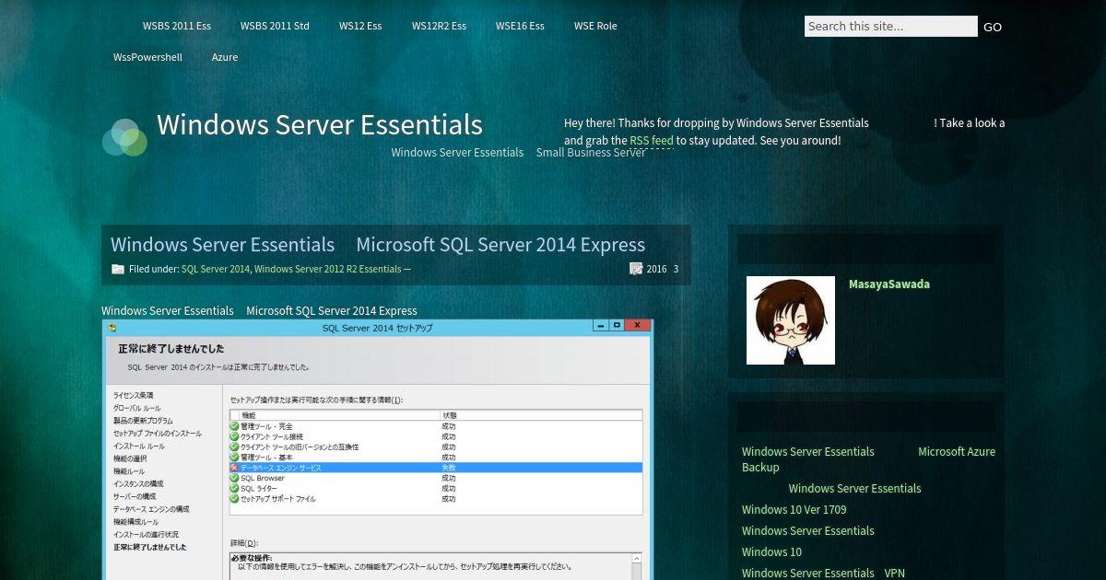Open the Windows Server 2012 R2 Essentials category link
The width and height of the screenshot is (1106, 580).
(x=327, y=269)
